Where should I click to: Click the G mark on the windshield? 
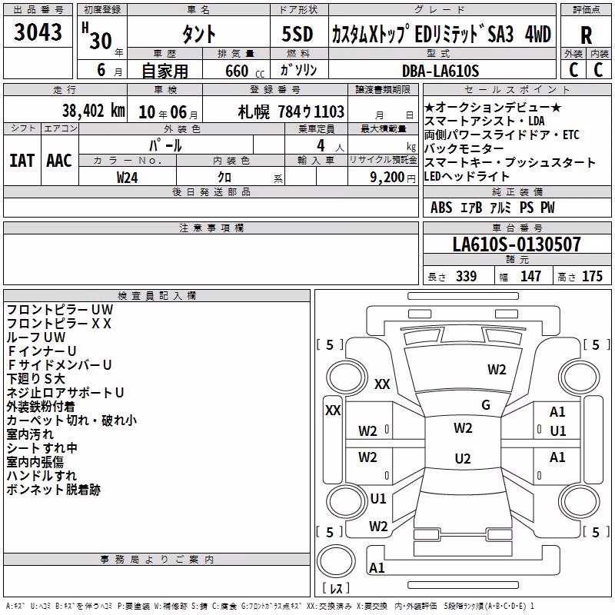click(486, 405)
